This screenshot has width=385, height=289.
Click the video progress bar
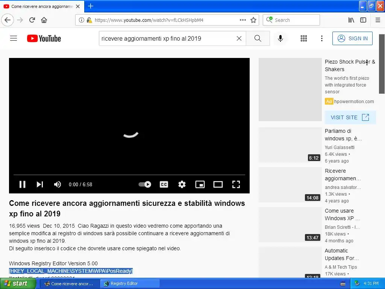[x=129, y=175]
